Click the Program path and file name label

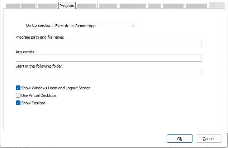(40, 38)
